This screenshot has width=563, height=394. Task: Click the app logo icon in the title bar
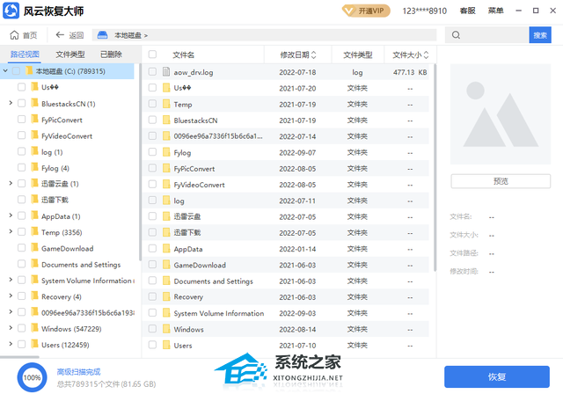point(11,11)
